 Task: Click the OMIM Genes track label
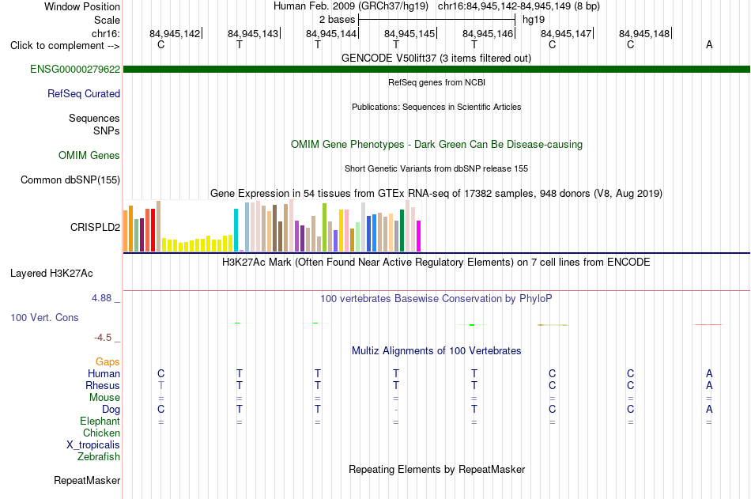[x=89, y=155]
